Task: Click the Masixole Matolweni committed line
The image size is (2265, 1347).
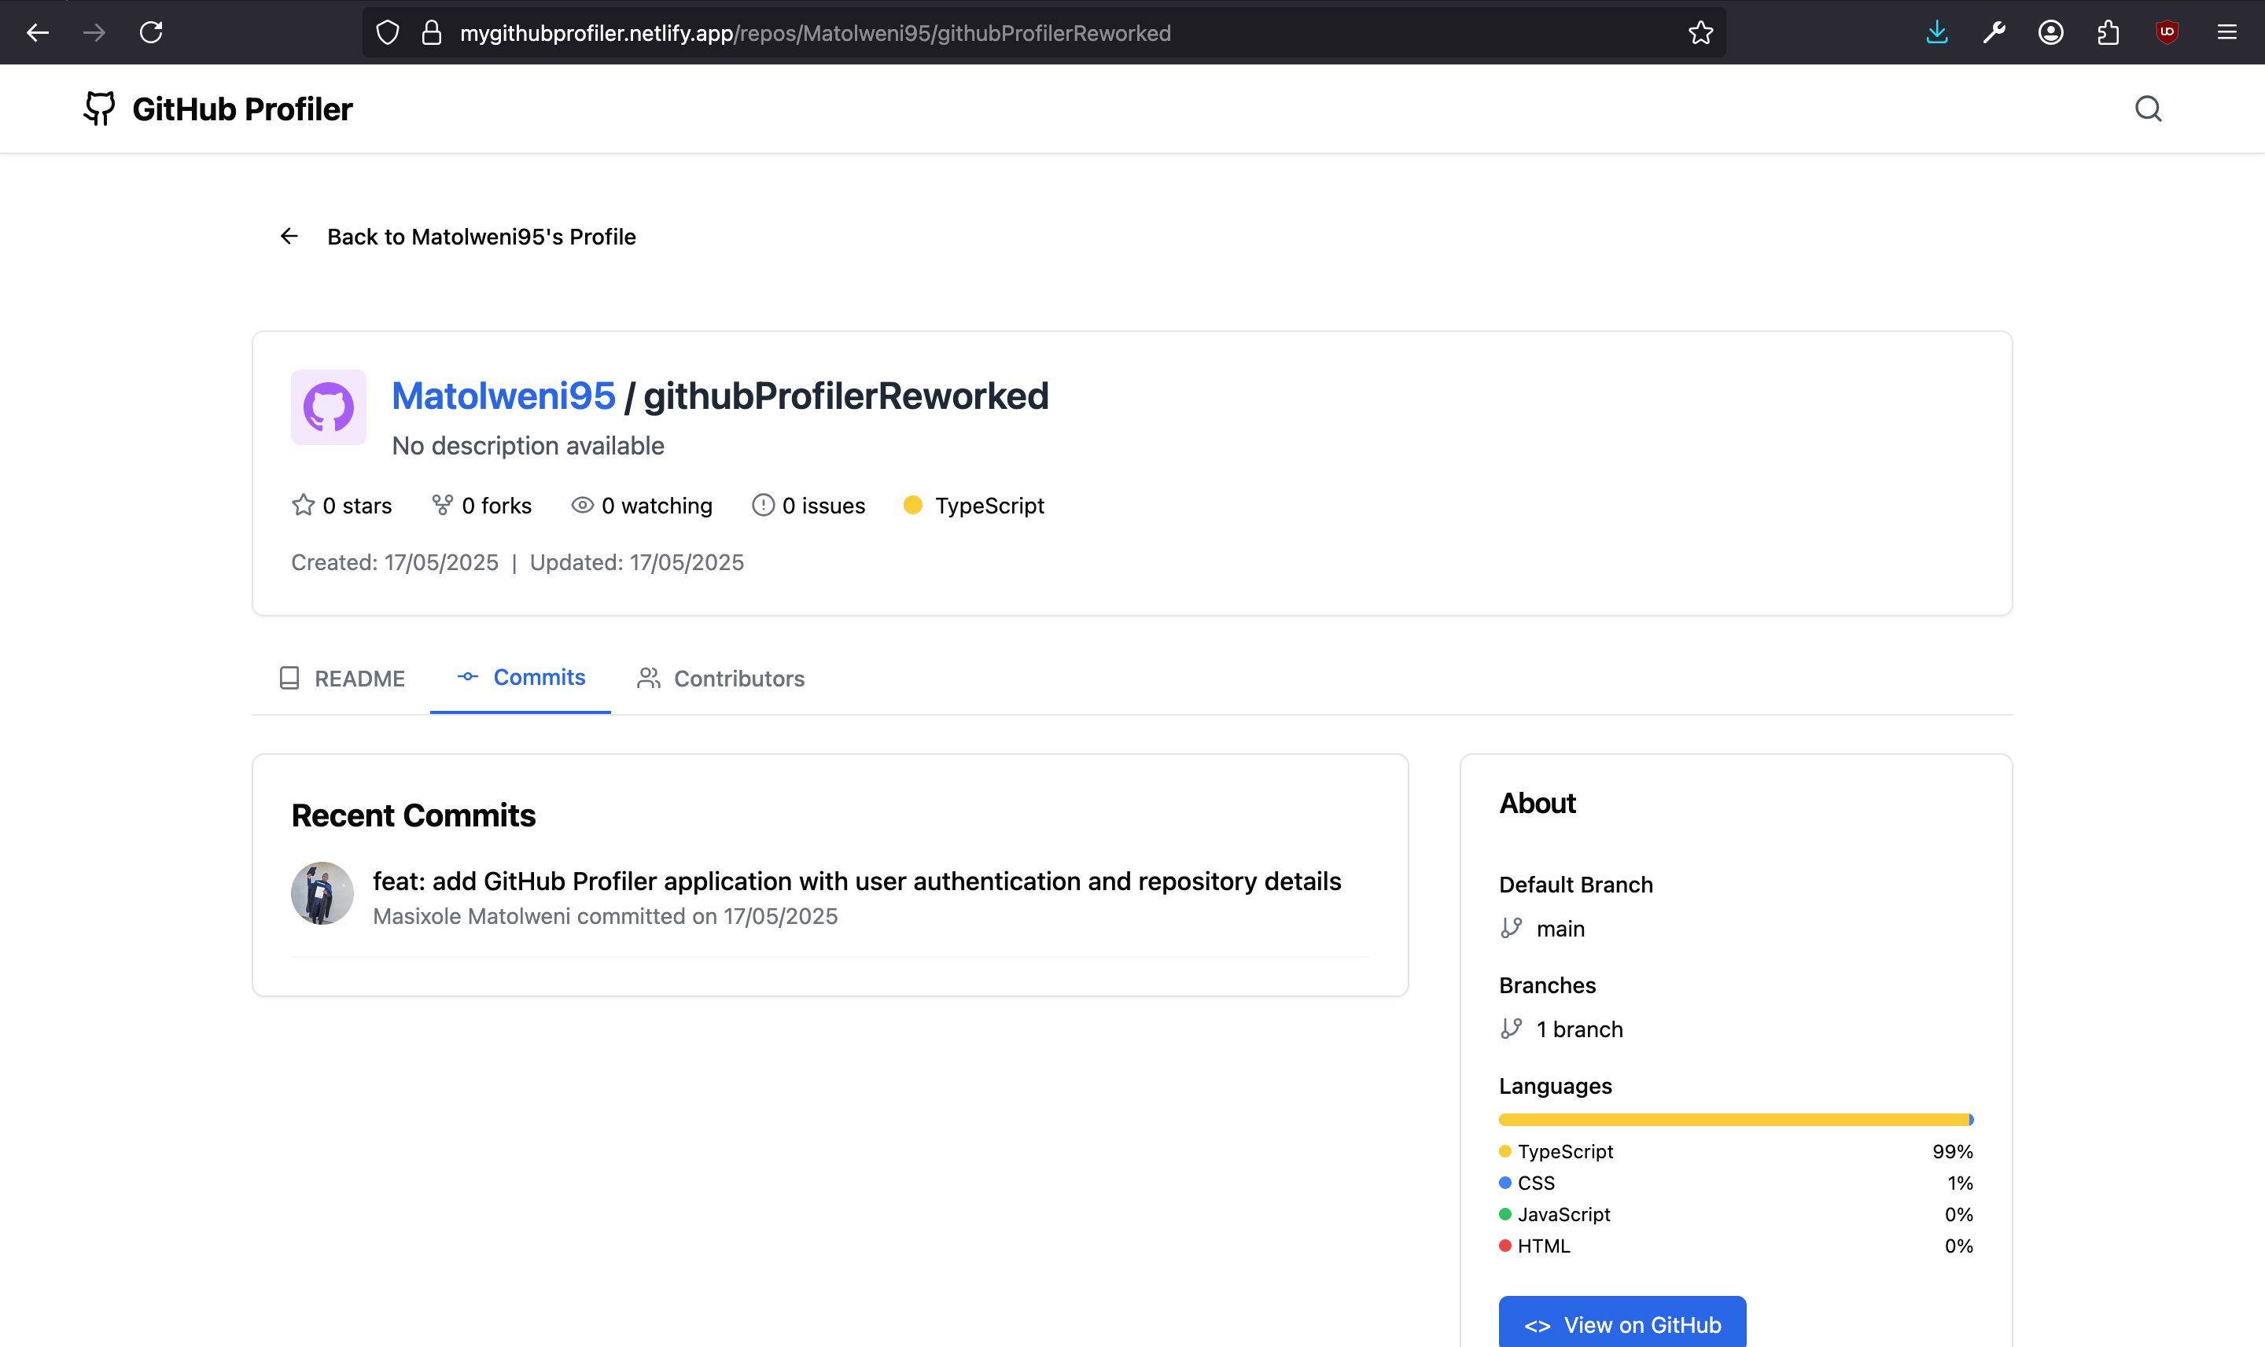Action: [606, 916]
